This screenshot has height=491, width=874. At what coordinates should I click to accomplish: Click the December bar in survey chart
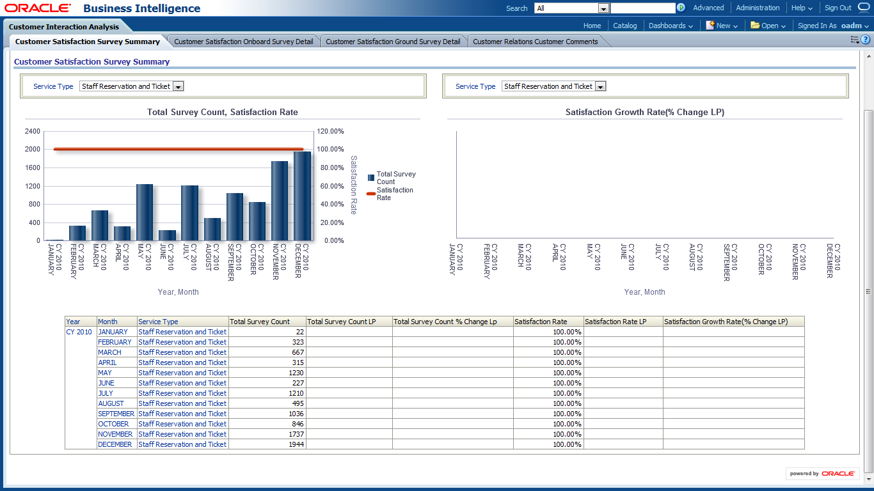click(x=303, y=196)
